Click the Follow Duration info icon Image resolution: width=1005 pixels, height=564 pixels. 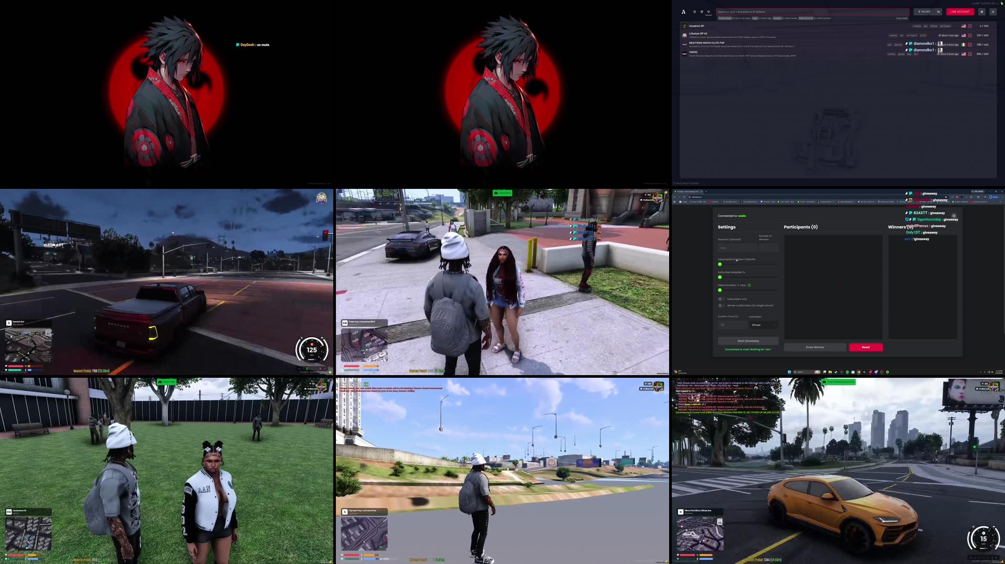pyautogui.click(x=749, y=285)
